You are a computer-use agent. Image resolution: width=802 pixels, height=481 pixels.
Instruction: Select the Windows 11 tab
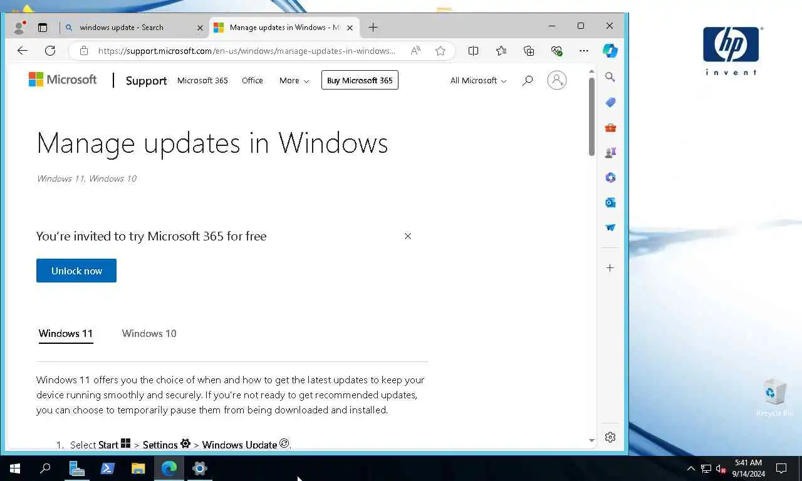coord(66,334)
